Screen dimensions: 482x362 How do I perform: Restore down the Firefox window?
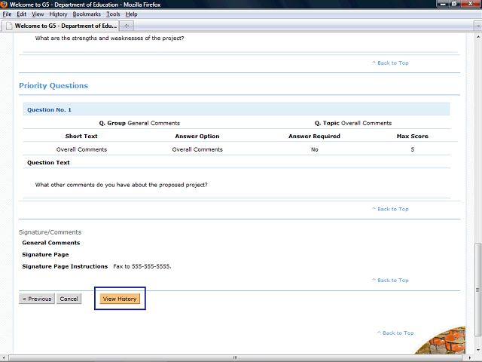pyautogui.click(x=454, y=4)
